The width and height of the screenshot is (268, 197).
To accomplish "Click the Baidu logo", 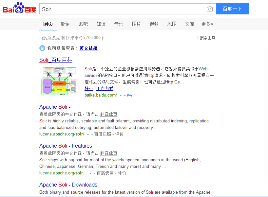I will (x=19, y=8).
